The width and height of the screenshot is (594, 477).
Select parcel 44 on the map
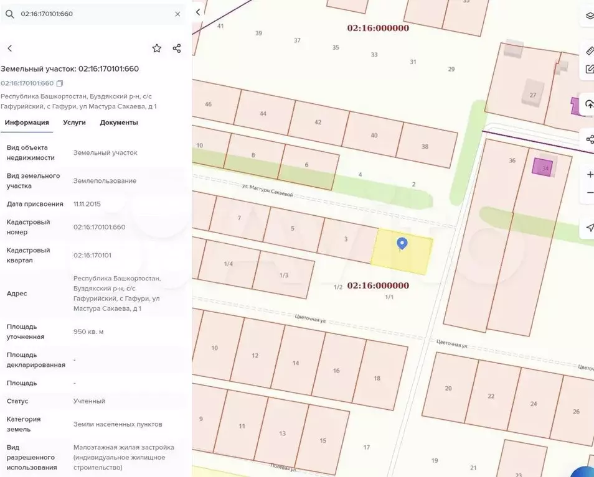tap(264, 113)
